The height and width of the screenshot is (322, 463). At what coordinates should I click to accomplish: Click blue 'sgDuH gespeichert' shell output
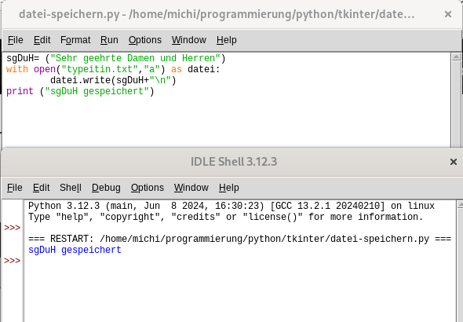75,250
